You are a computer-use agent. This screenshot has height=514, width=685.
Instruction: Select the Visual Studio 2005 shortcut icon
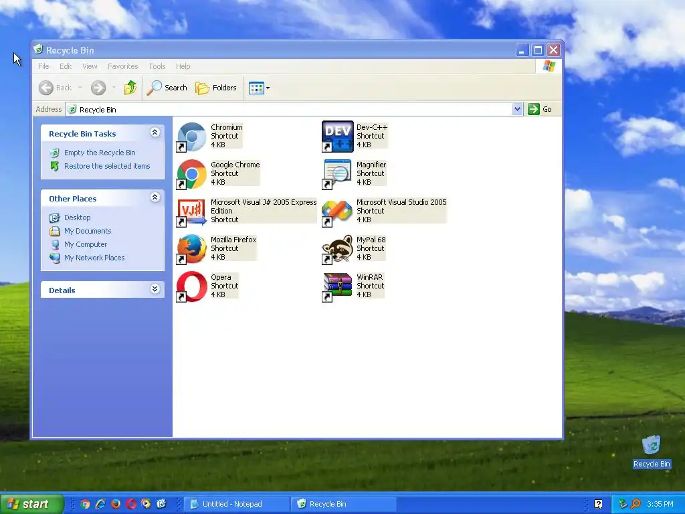(337, 212)
